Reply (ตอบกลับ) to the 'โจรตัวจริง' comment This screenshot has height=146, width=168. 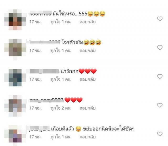click(x=87, y=51)
